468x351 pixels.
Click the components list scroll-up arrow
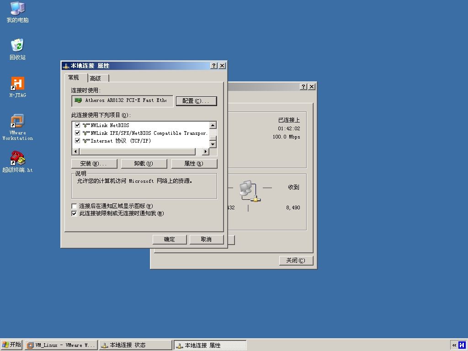click(213, 125)
